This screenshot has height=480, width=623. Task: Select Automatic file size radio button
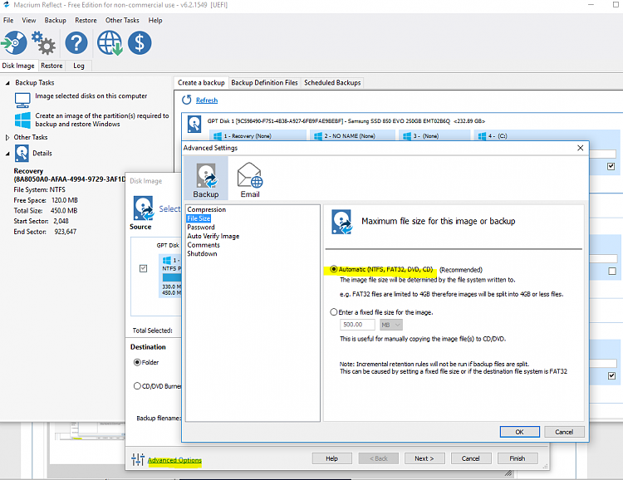click(x=334, y=269)
